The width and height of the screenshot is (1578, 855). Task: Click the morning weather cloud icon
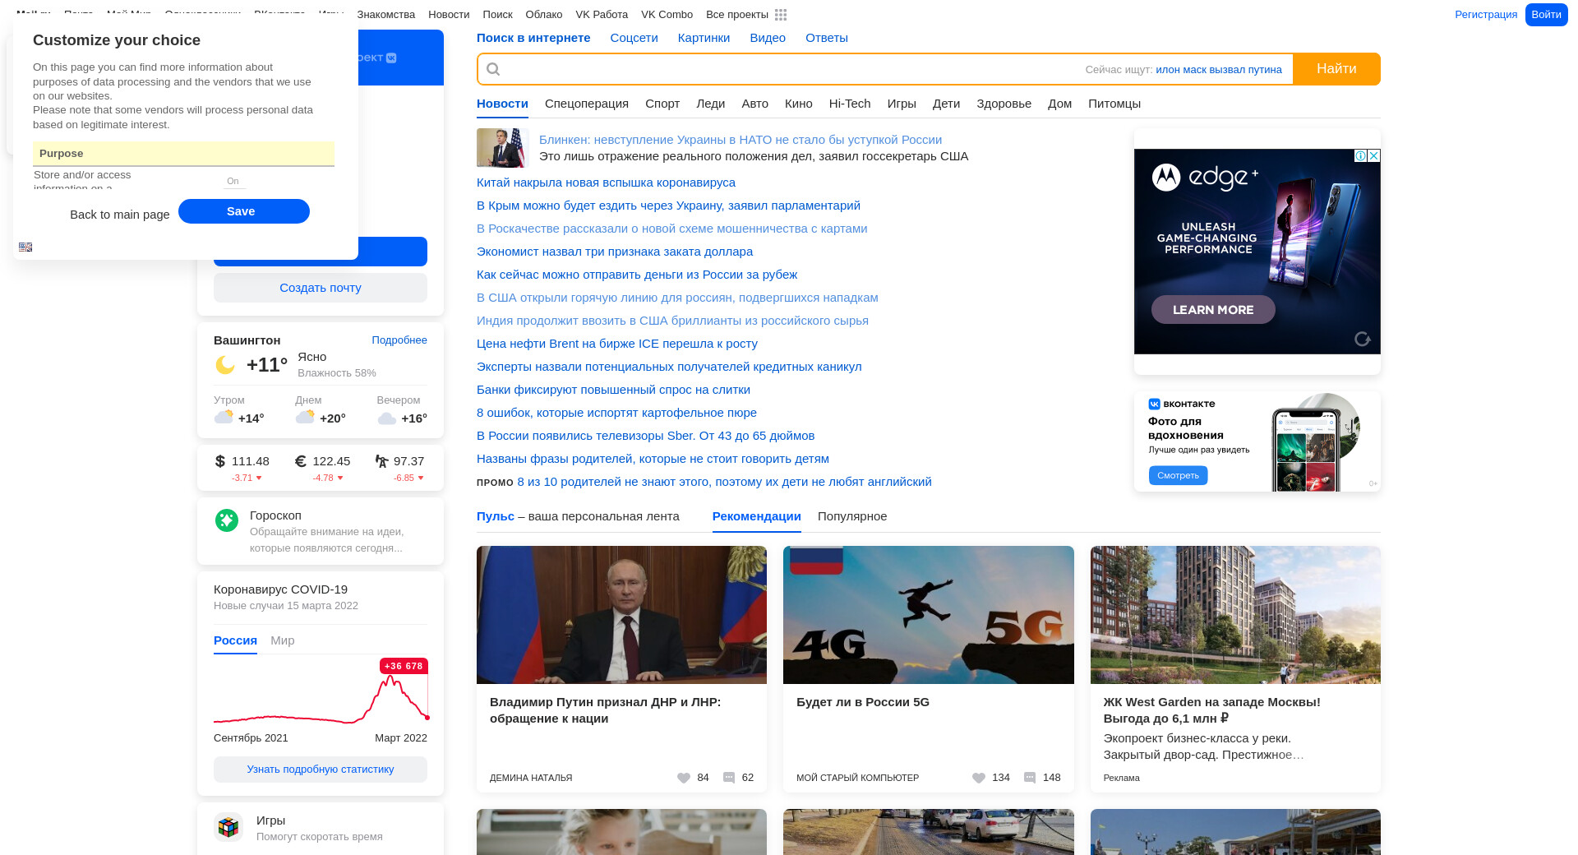pos(224,417)
